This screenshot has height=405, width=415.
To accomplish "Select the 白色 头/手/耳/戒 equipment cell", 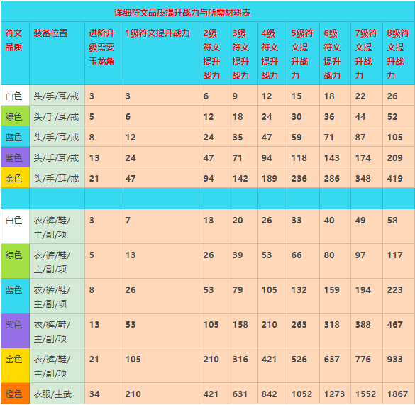I will pyautogui.click(x=57, y=95).
